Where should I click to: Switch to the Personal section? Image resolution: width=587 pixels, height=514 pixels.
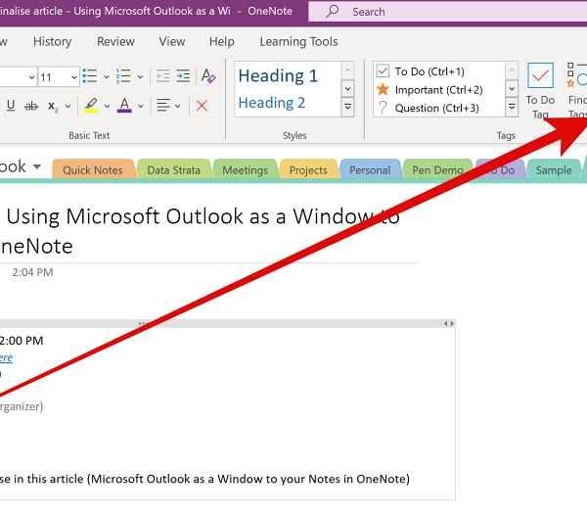(x=370, y=169)
